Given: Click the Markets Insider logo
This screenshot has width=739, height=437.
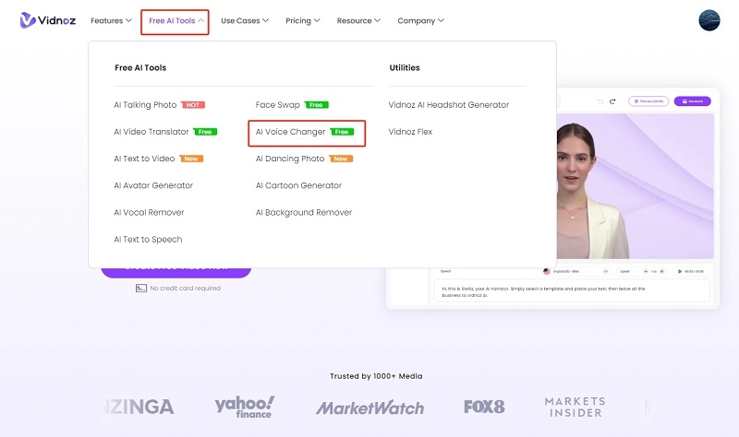Looking at the screenshot, I should point(575,407).
